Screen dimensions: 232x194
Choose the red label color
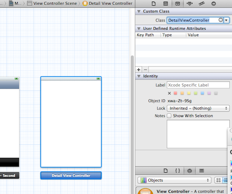point(176,93)
